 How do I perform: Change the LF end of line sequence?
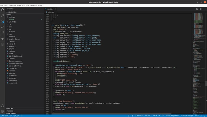pyautogui.click(x=159, y=116)
